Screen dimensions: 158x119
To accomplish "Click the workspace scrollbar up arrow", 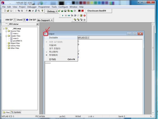I will pyautogui.click(x=153, y=24).
